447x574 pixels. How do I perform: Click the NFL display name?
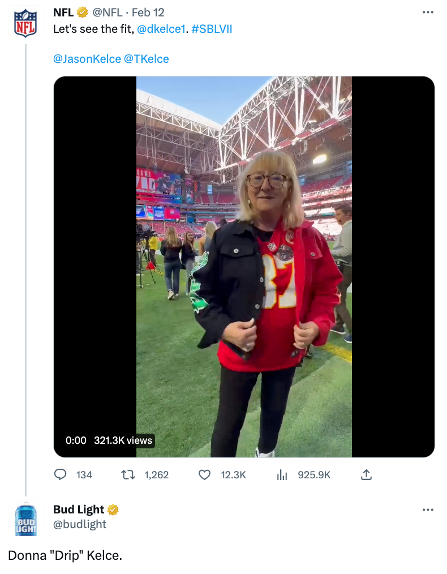63,12
